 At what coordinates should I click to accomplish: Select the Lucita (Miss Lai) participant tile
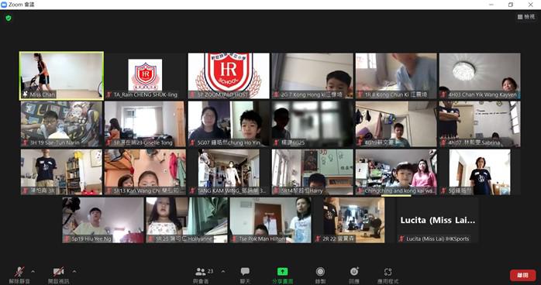pos(437,220)
